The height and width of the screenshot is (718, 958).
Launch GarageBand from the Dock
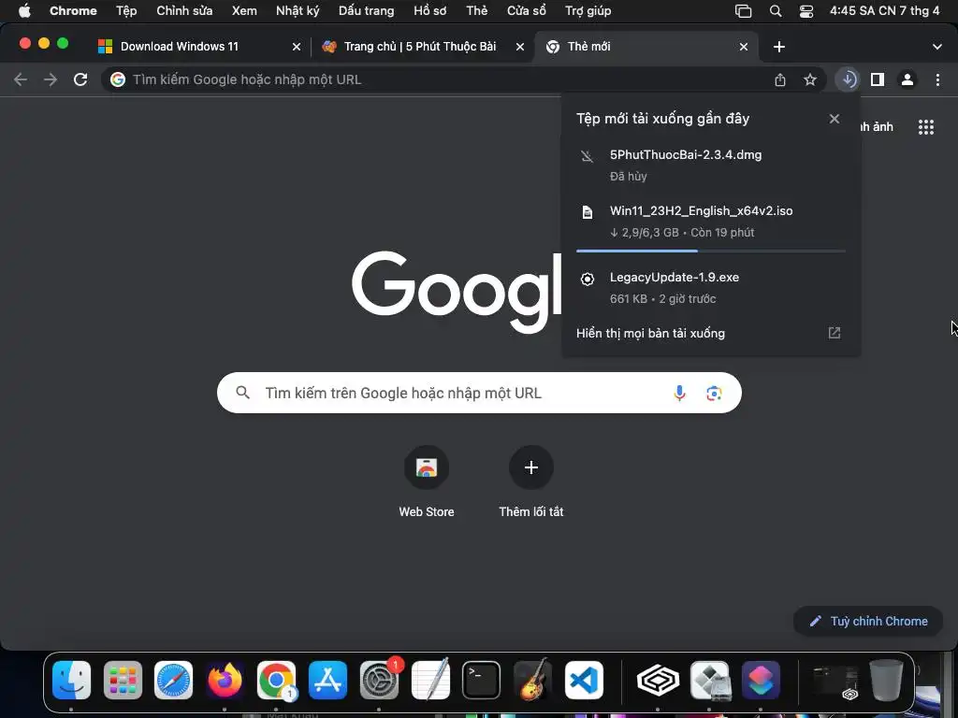click(x=532, y=680)
